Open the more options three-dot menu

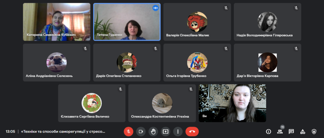tap(178, 131)
